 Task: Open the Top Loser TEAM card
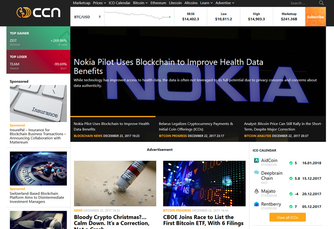[38, 62]
